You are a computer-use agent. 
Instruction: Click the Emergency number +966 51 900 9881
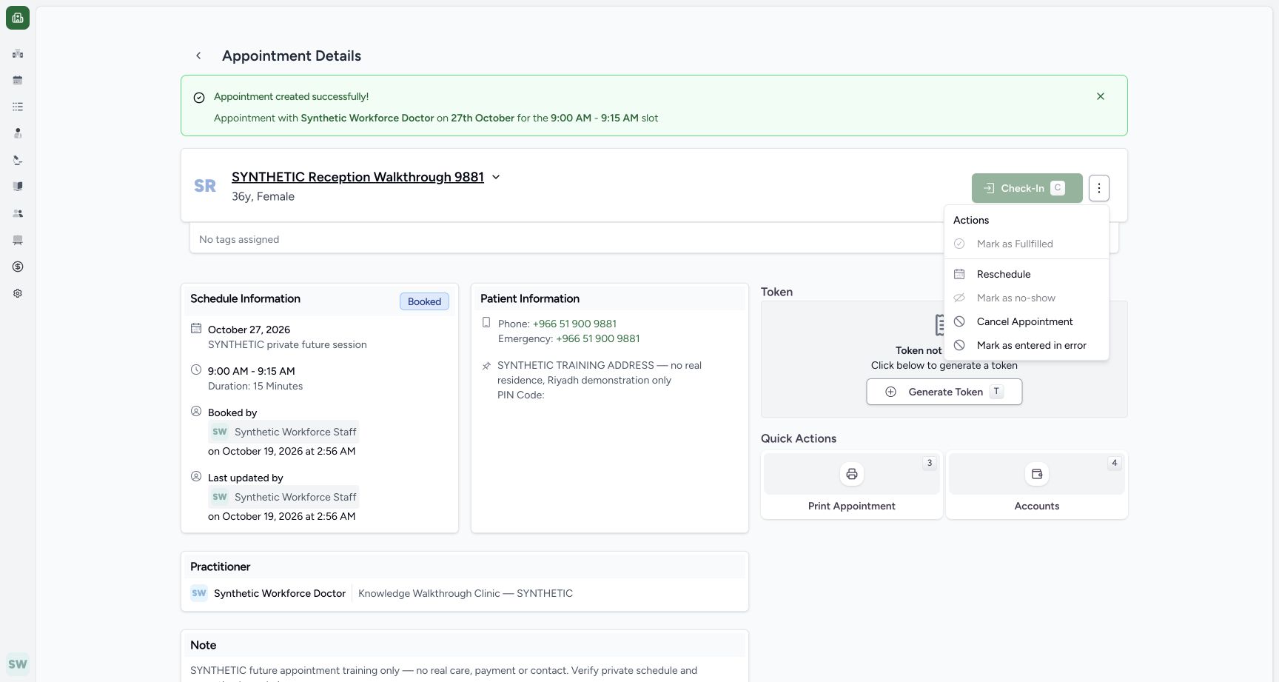tap(598, 338)
